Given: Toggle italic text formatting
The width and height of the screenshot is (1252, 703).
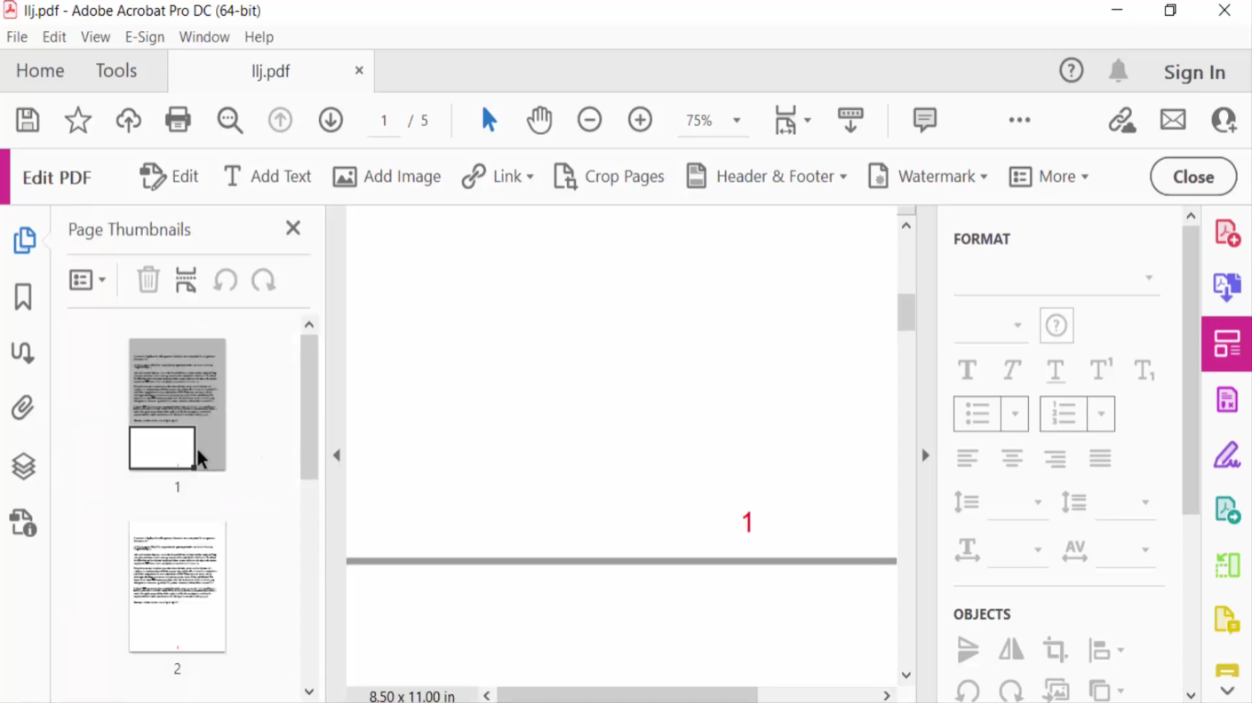Looking at the screenshot, I should click(1011, 370).
